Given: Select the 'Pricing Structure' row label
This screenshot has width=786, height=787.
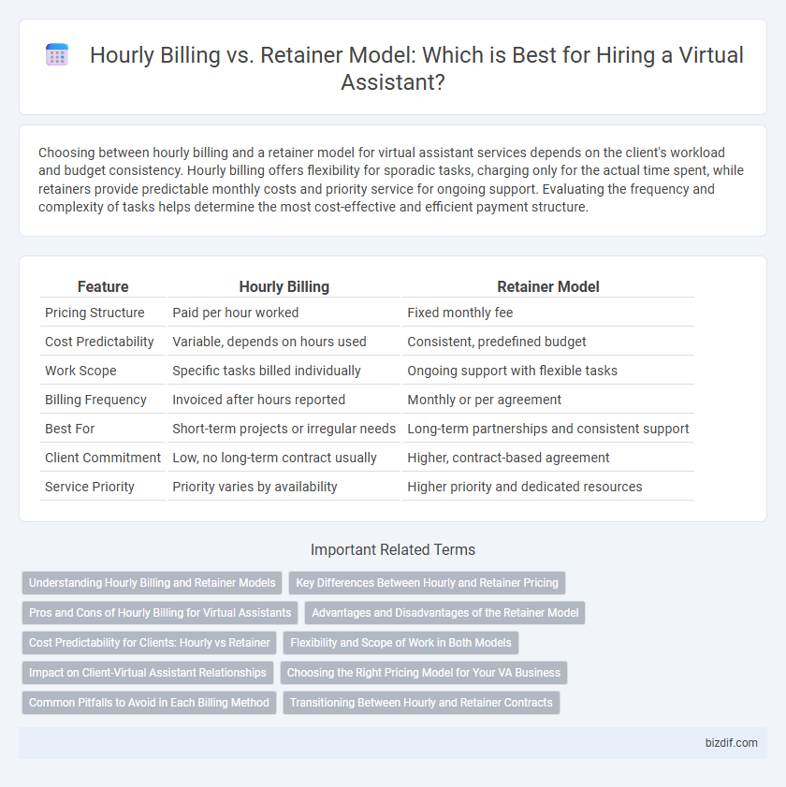Looking at the screenshot, I should [x=95, y=313].
